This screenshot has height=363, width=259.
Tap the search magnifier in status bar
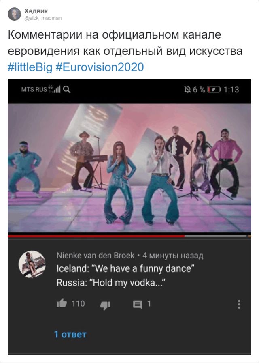pos(67,90)
